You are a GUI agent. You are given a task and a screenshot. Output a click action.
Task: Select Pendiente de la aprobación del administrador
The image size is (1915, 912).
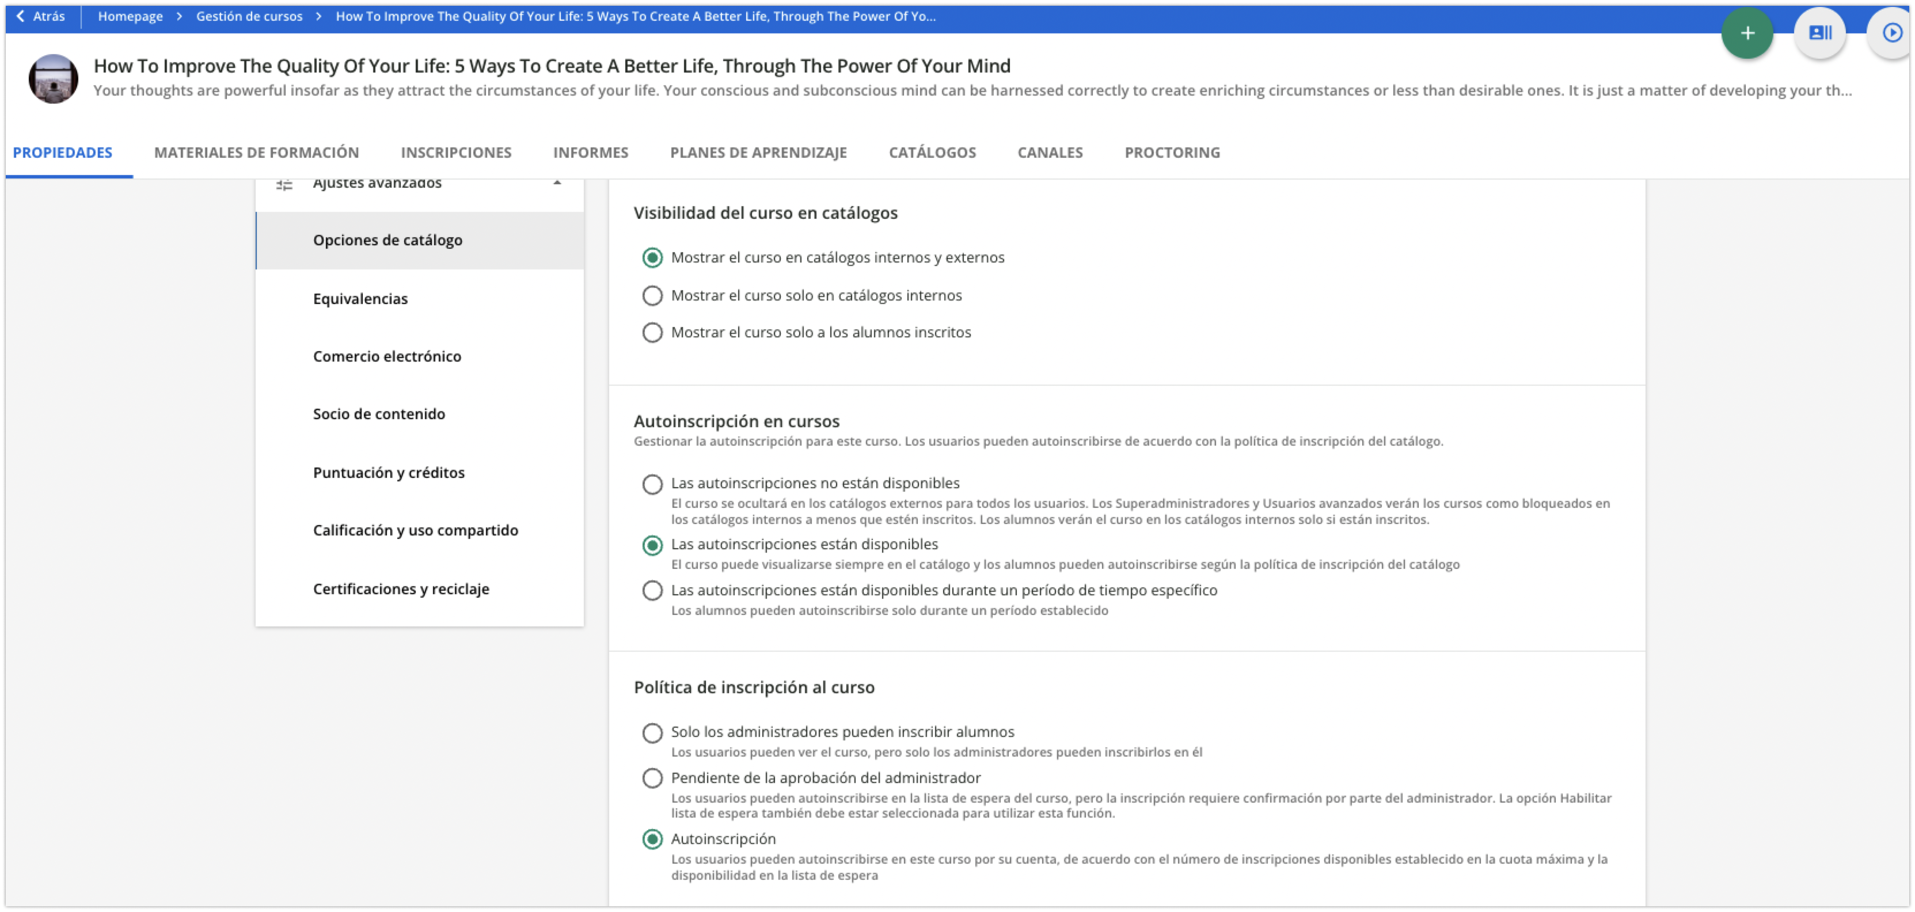pyautogui.click(x=652, y=778)
